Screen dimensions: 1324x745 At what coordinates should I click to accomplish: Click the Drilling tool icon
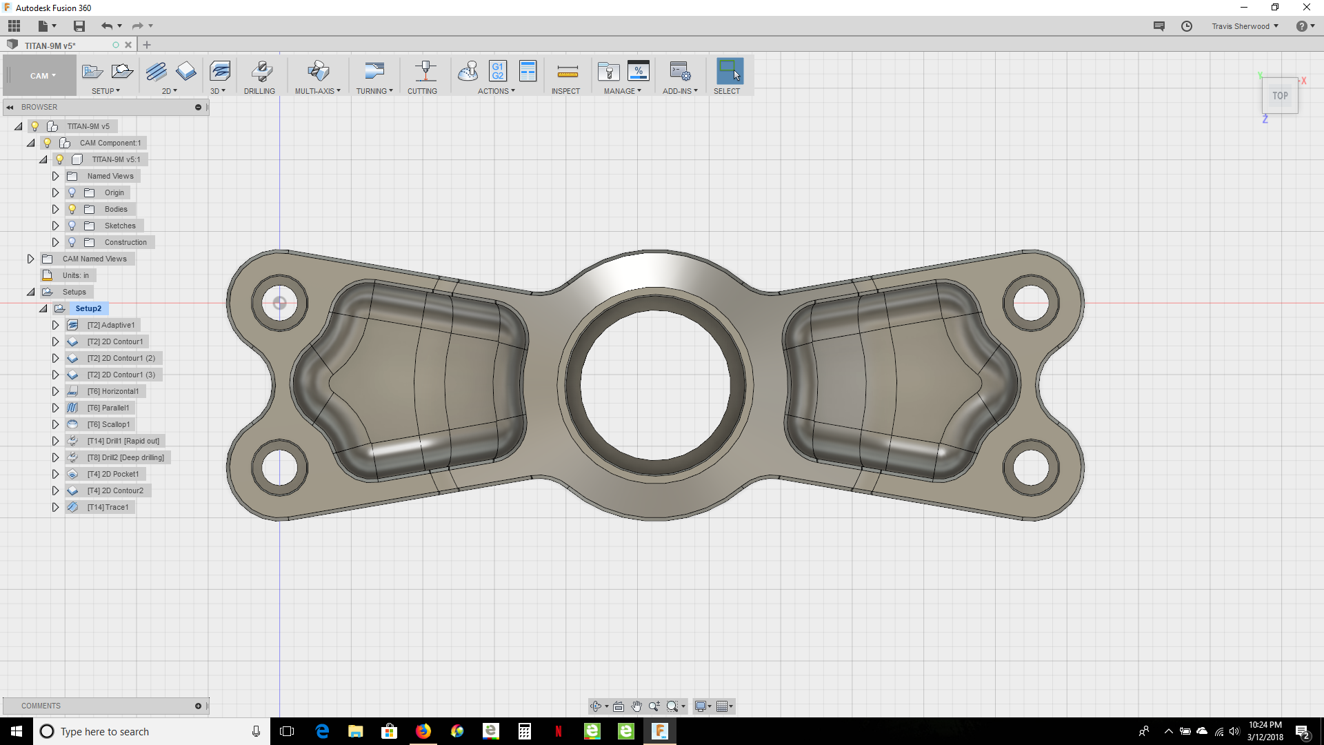260,71
